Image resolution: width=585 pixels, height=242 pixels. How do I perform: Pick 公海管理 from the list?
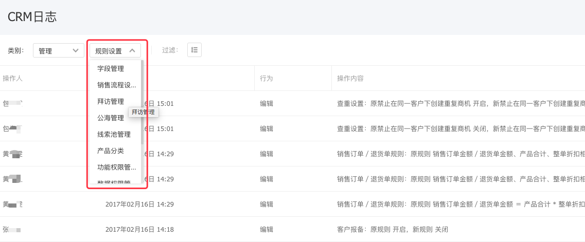tap(111, 118)
